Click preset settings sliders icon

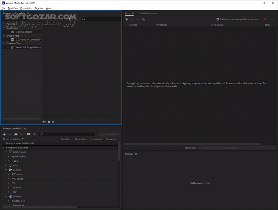[22, 134]
